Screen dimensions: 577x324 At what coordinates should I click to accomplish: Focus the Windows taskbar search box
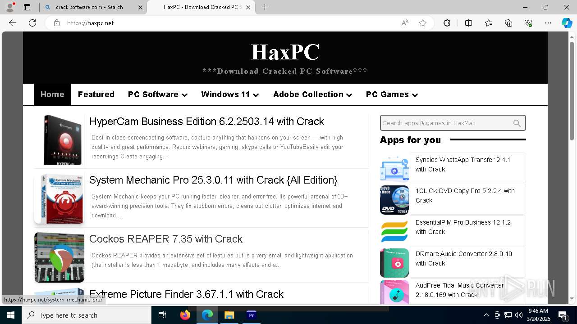tap(87, 315)
